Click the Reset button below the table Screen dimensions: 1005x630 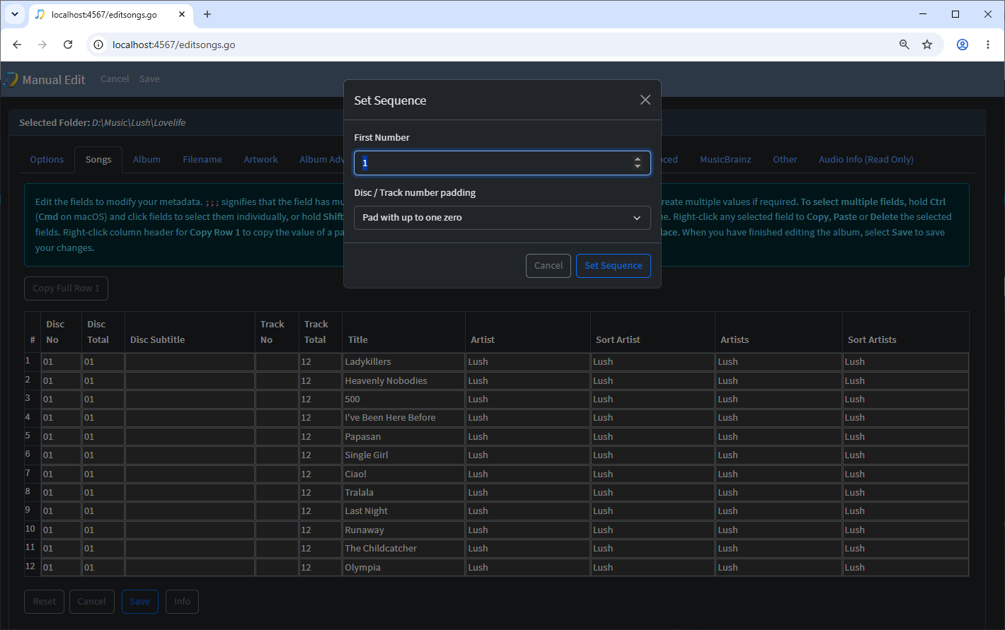pos(45,602)
